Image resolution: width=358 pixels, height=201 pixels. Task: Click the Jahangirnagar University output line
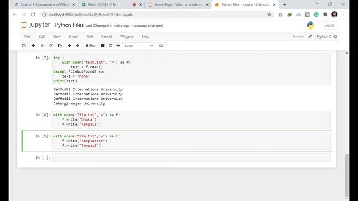79,103
